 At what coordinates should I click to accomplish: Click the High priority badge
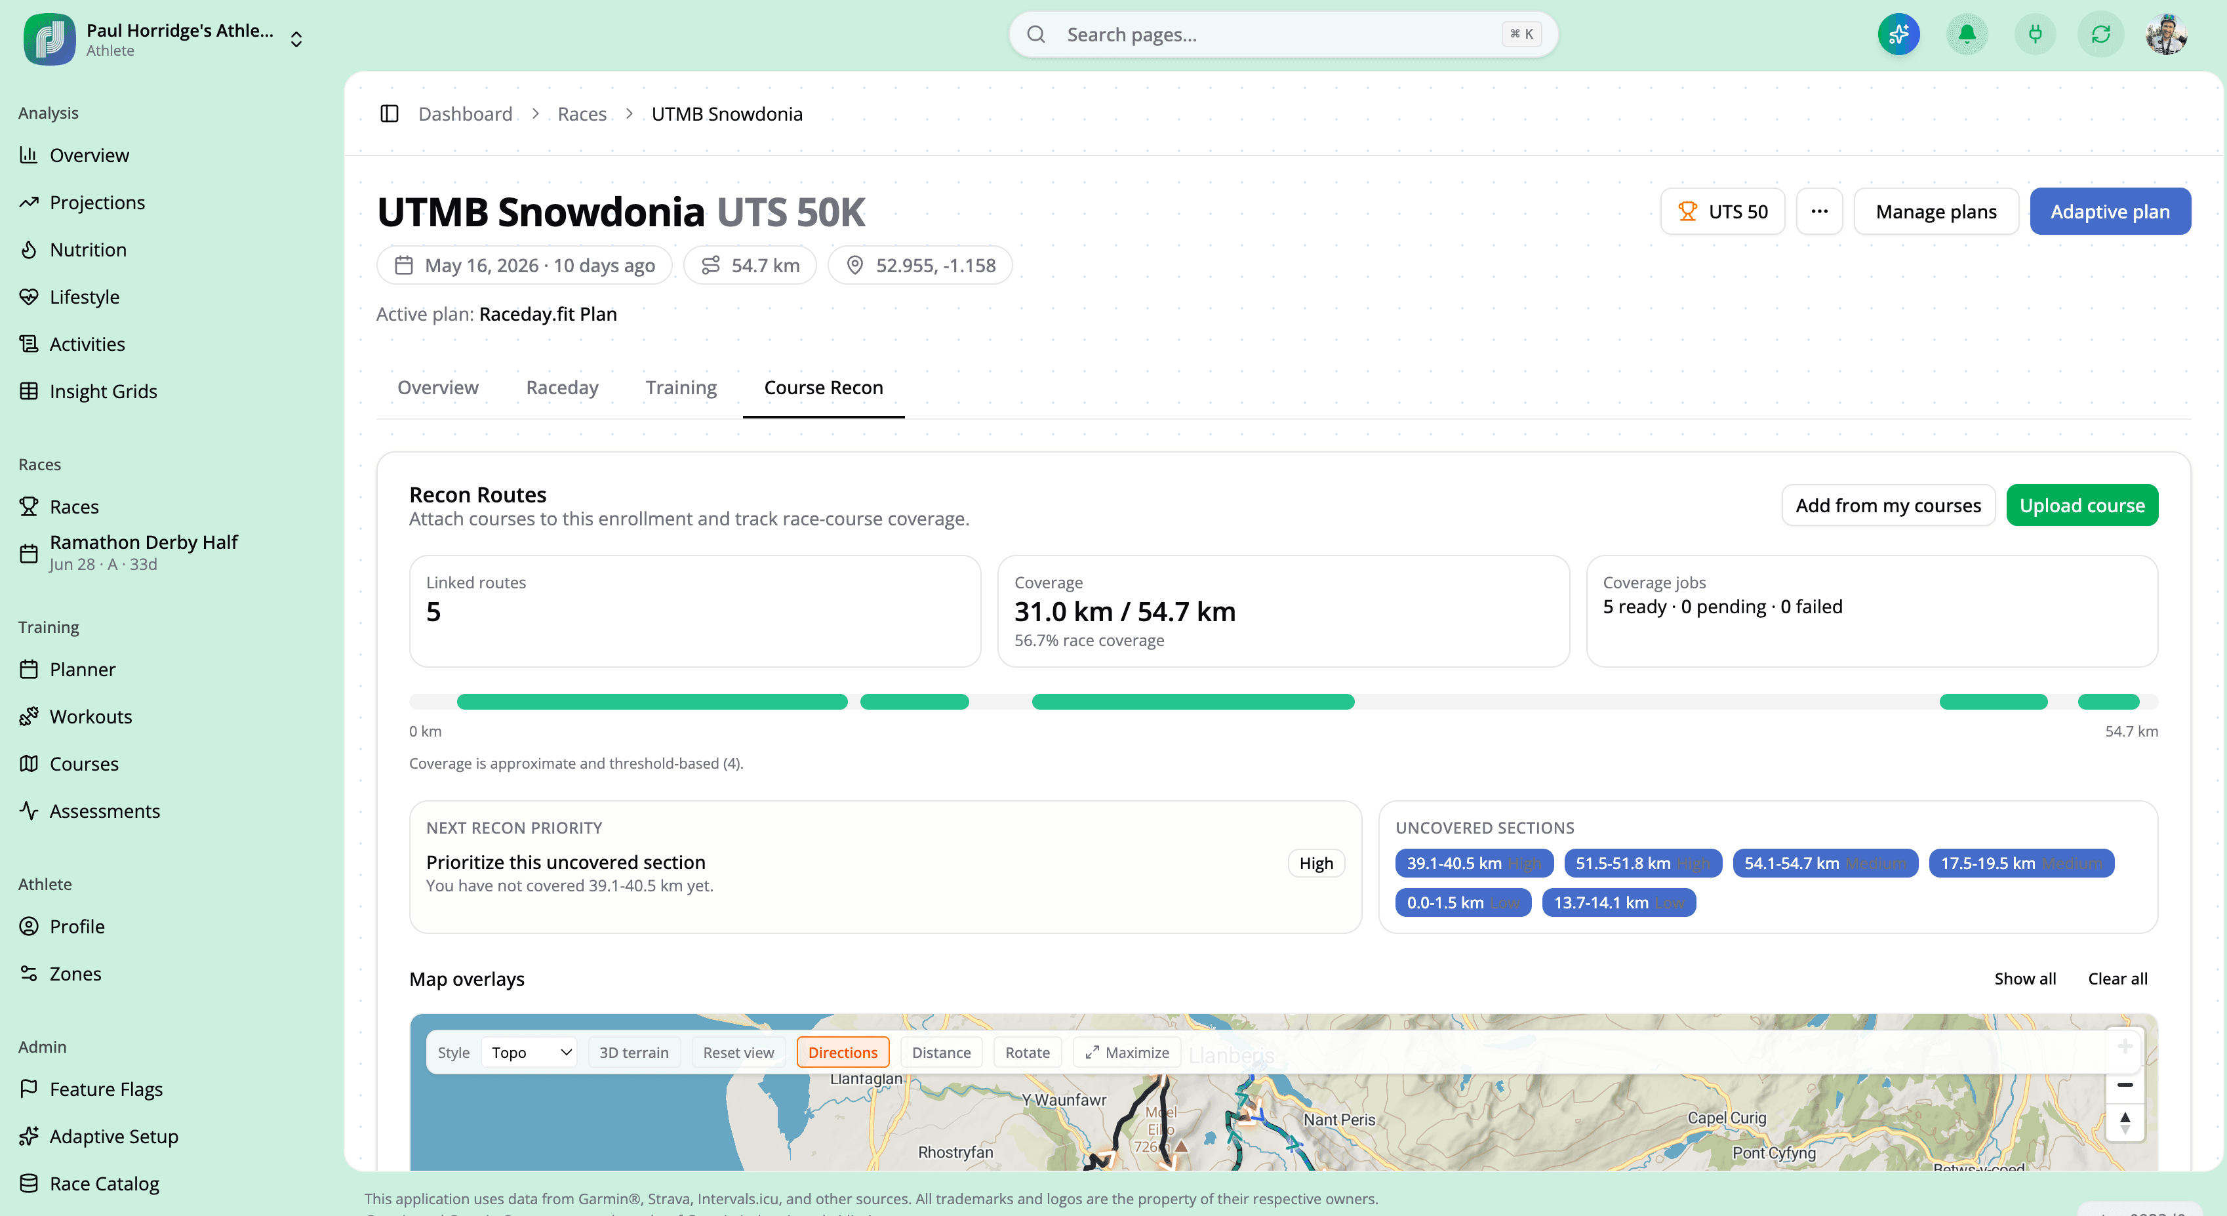[1315, 863]
